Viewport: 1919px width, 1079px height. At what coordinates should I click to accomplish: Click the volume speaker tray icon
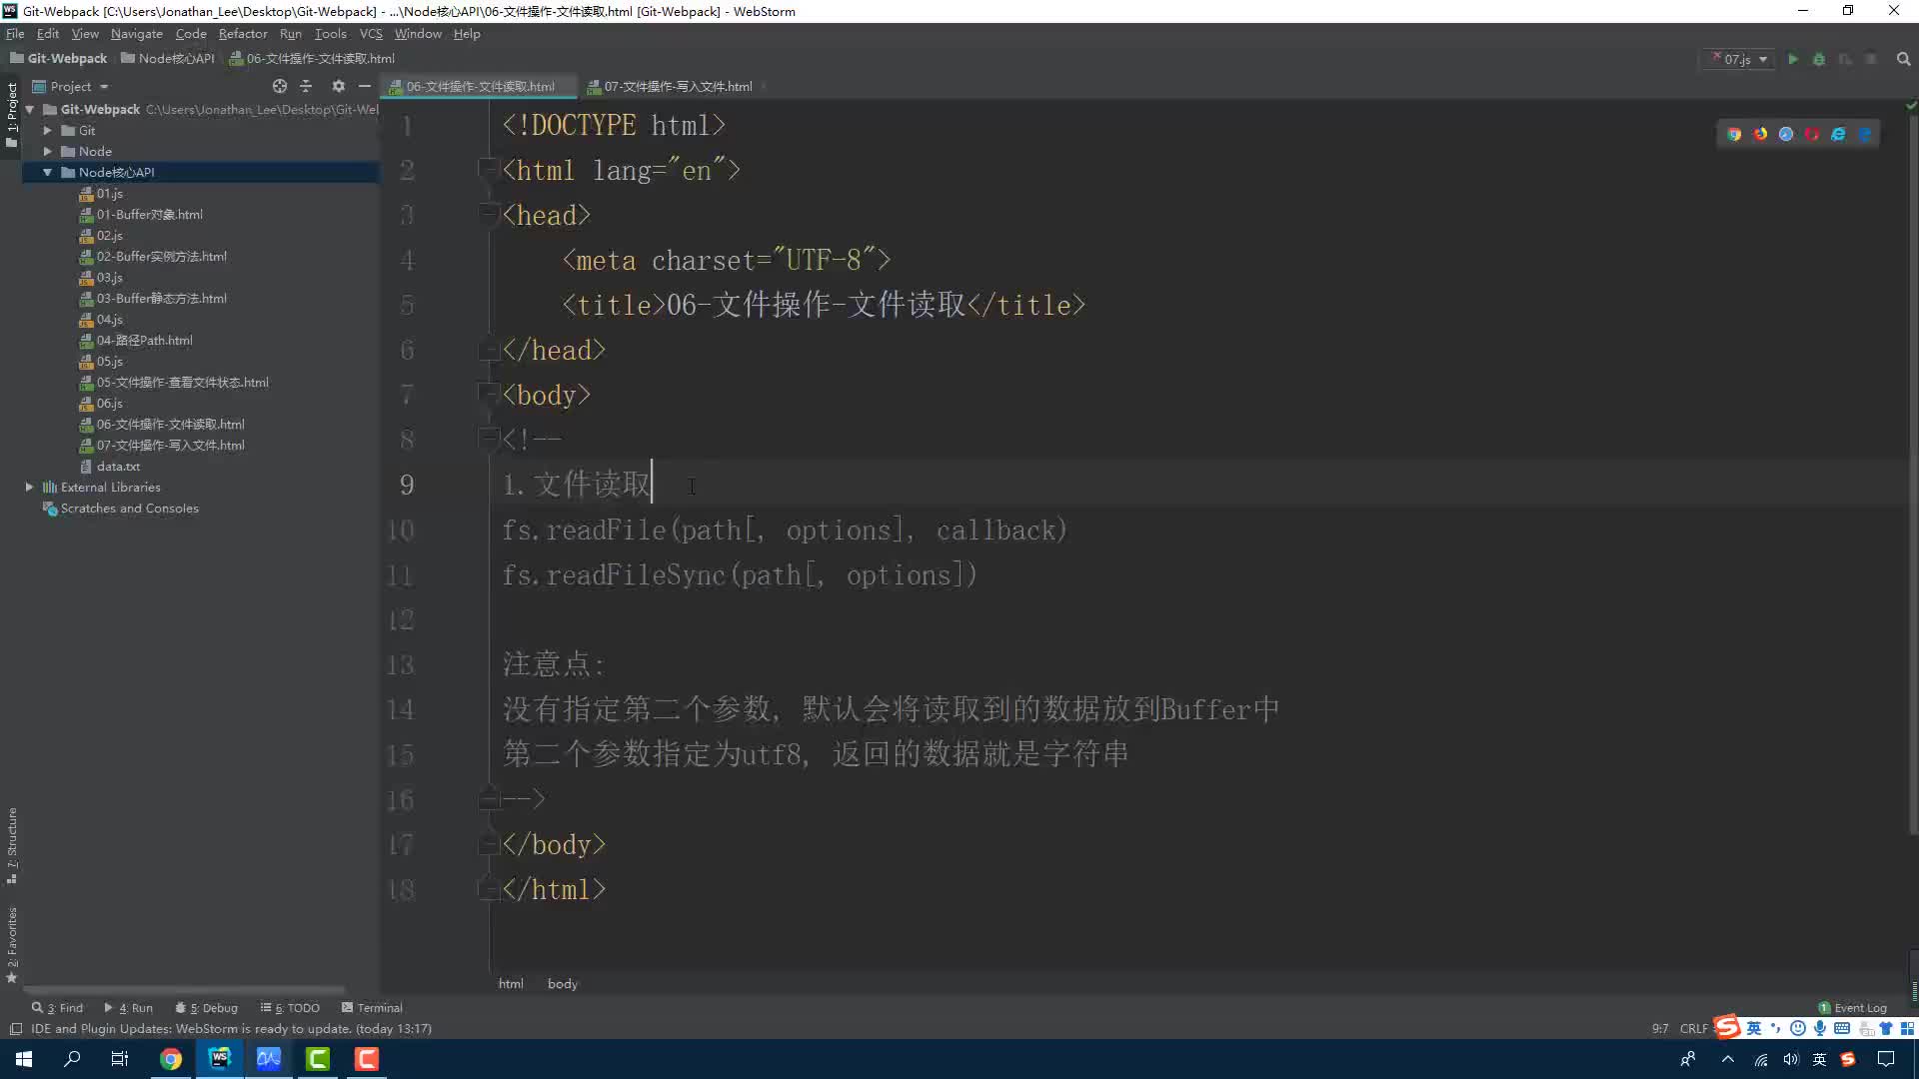1790,1059
